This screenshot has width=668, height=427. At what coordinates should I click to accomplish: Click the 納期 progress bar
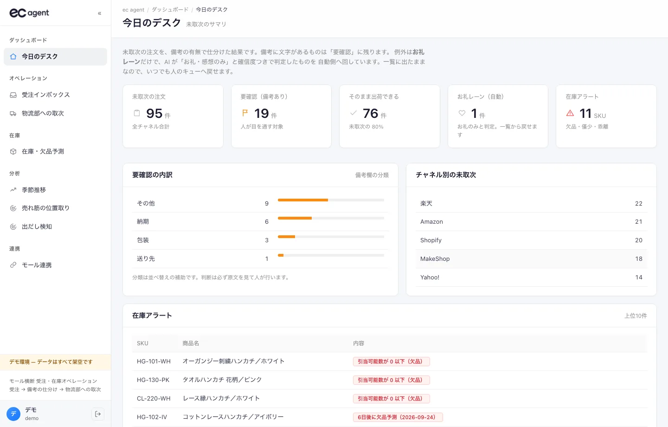[331, 218]
